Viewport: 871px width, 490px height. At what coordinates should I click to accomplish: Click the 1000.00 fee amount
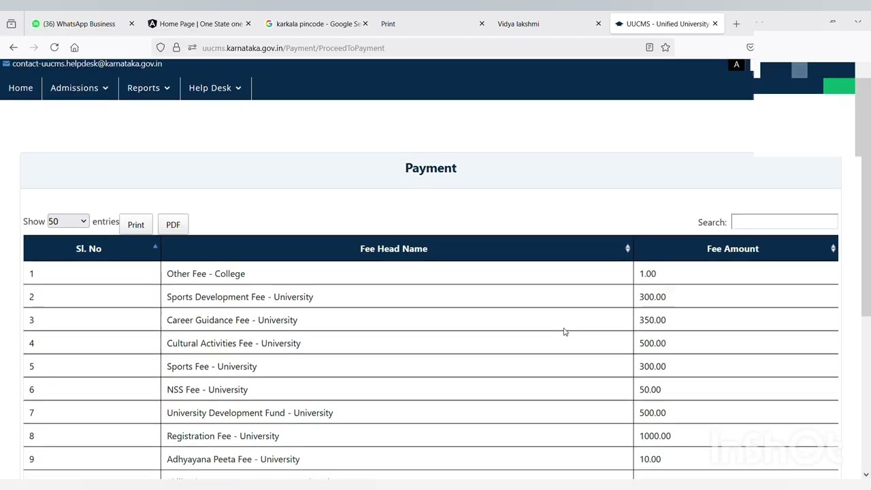tap(655, 436)
